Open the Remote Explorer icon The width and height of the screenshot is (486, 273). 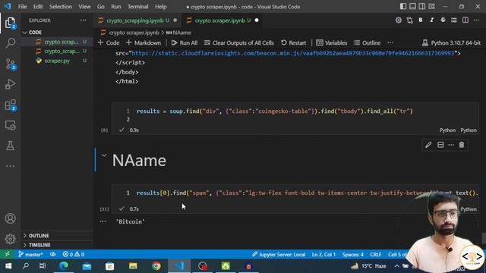pos(10,125)
